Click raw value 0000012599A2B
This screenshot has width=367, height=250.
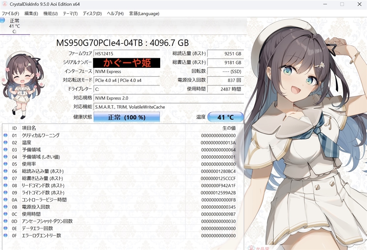(x=218, y=193)
